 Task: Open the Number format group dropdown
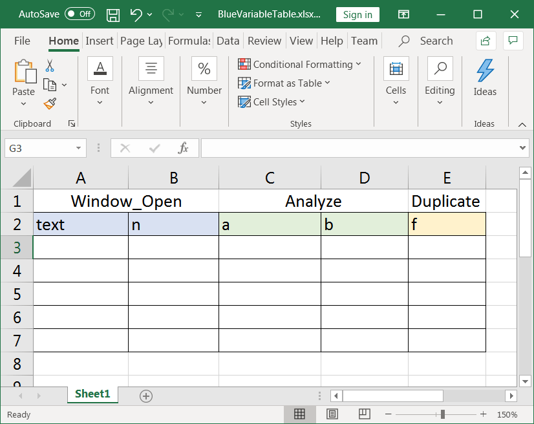click(x=204, y=81)
